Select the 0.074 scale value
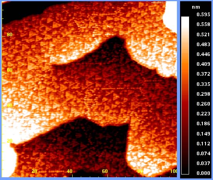 [x=203, y=154]
